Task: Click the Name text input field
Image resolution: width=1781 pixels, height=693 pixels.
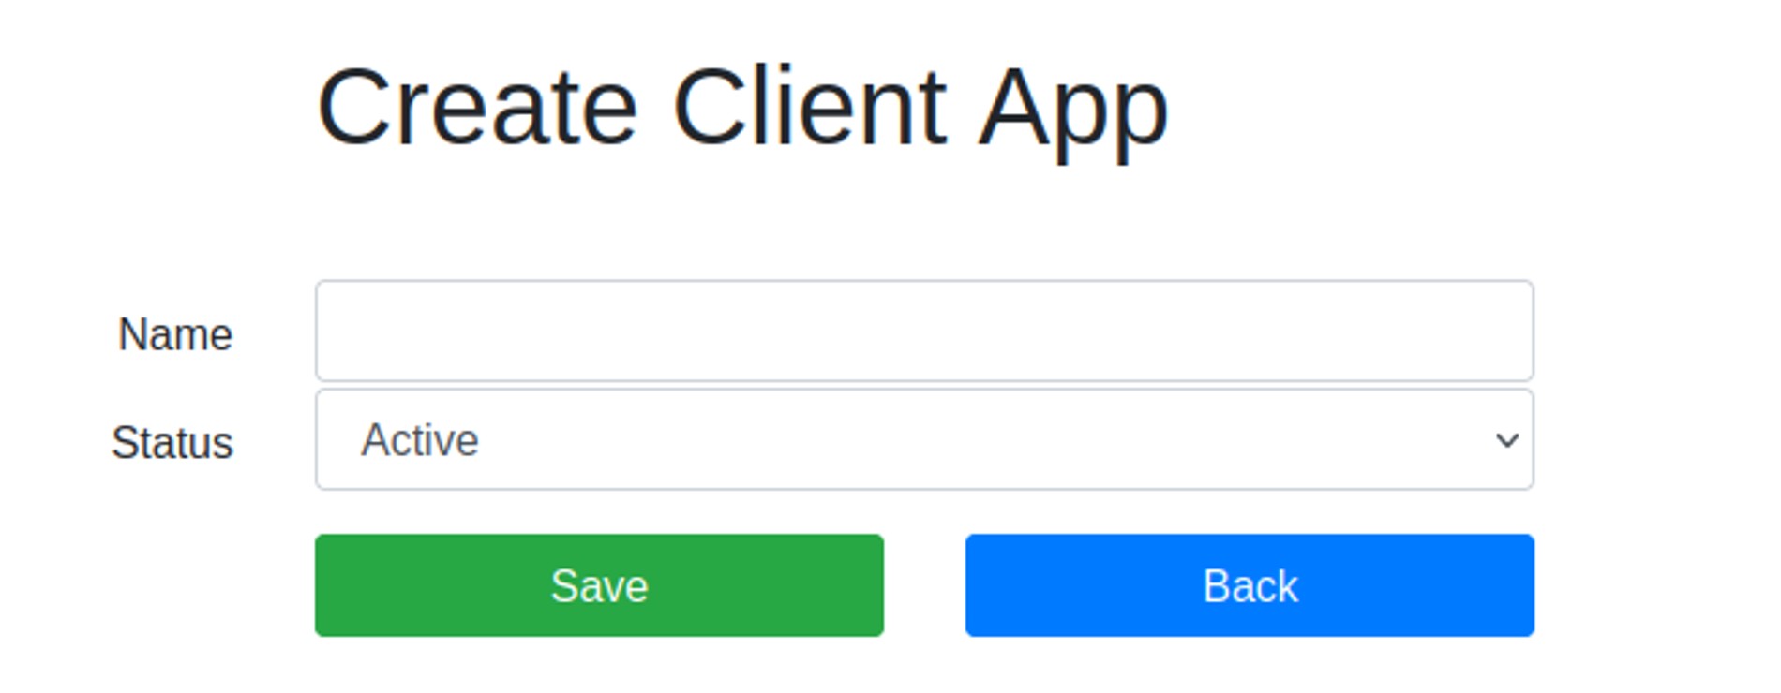Action: 924,331
